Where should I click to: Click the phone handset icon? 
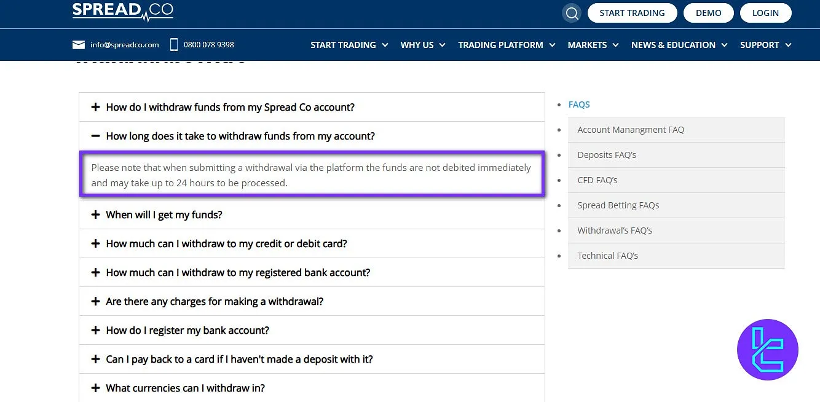click(175, 44)
